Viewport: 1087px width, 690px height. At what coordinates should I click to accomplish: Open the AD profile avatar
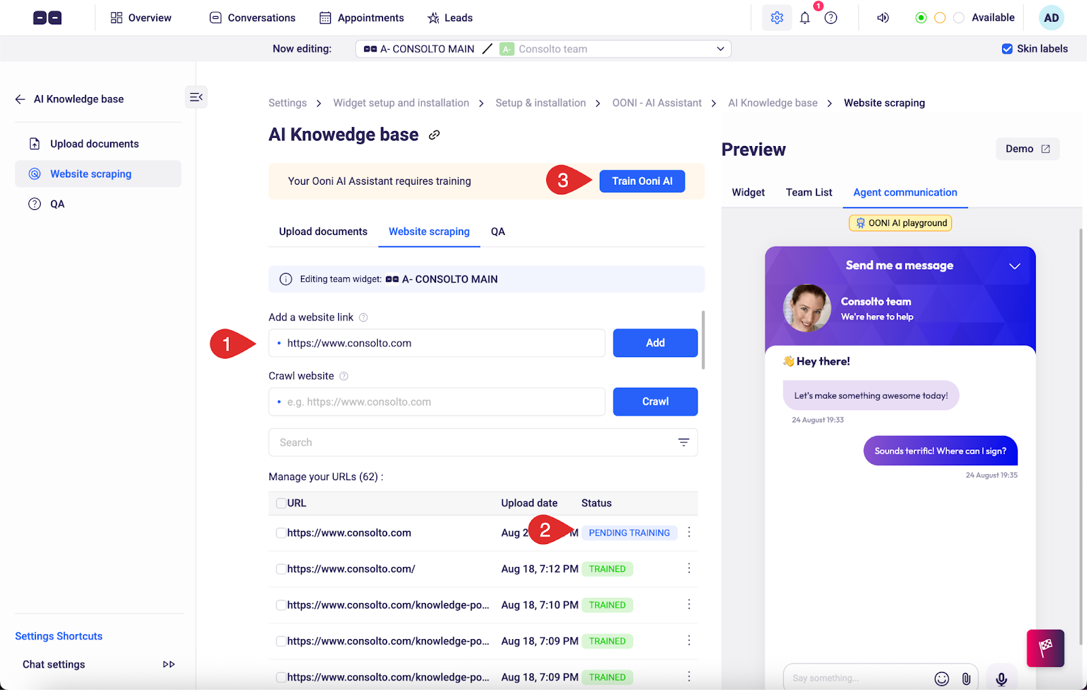coord(1051,18)
